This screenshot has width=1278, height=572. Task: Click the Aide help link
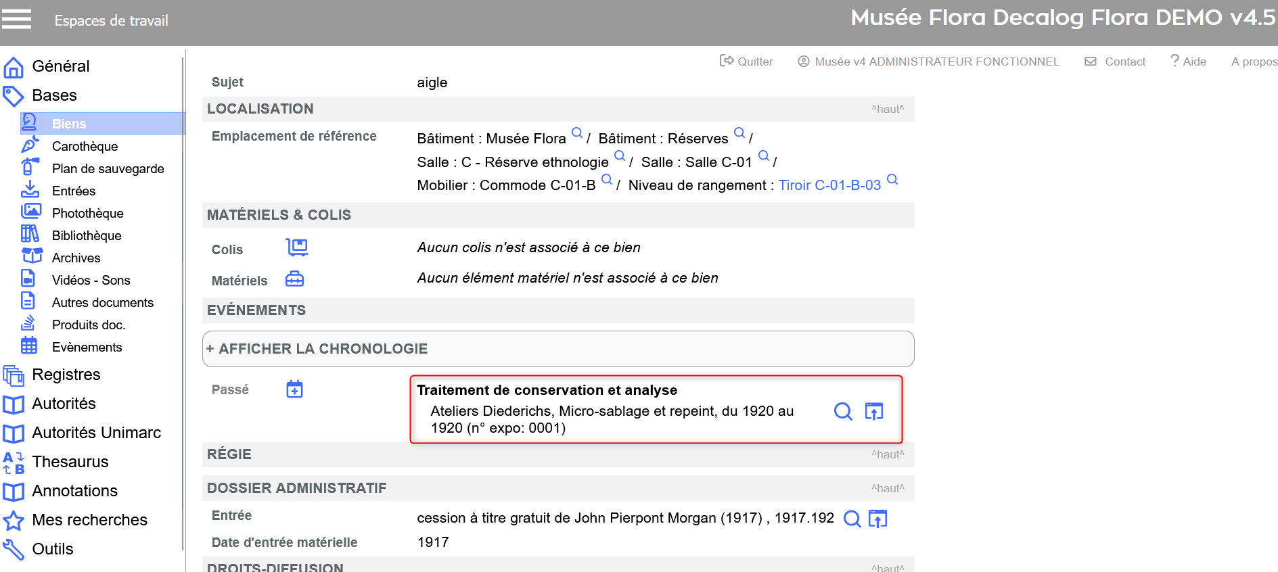pos(1188,62)
